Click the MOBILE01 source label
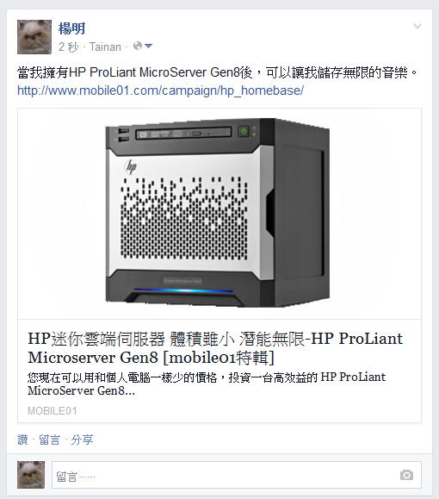The height and width of the screenshot is (499, 439). pos(53,411)
